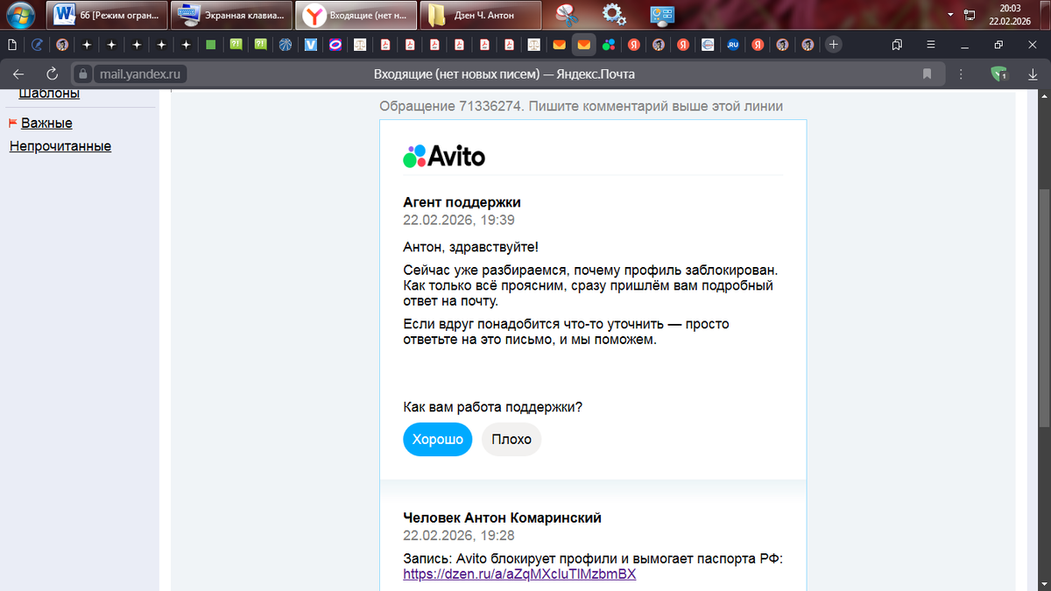This screenshot has height=591, width=1051.
Task: Click the 'Человек Антон Комаринский' sender name
Action: 502,517
